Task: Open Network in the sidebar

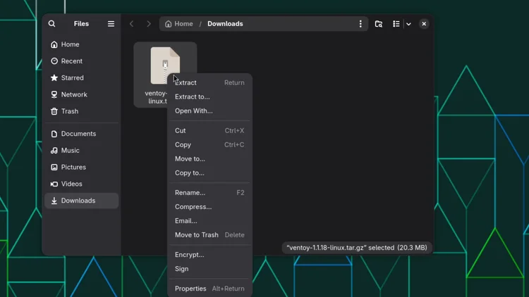Action: [81, 94]
